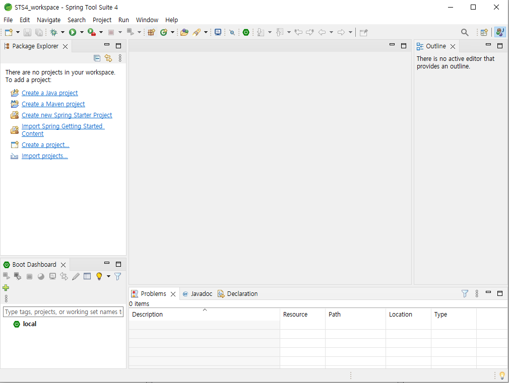
Task: Open the Next Annotation dropdown arrow
Action: click(270, 32)
